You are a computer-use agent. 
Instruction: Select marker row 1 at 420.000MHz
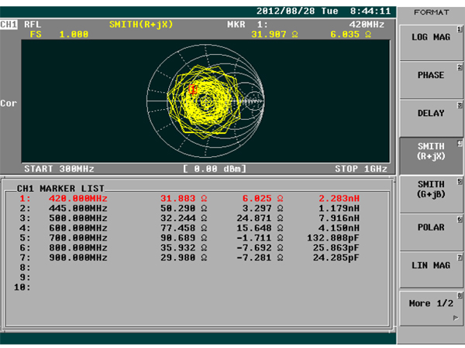pyautogui.click(x=189, y=198)
